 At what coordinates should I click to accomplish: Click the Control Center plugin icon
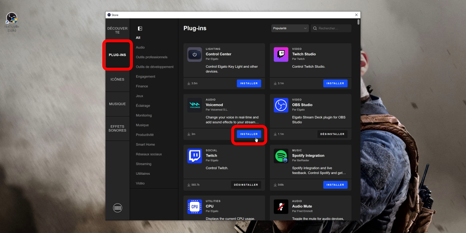pyautogui.click(x=194, y=55)
